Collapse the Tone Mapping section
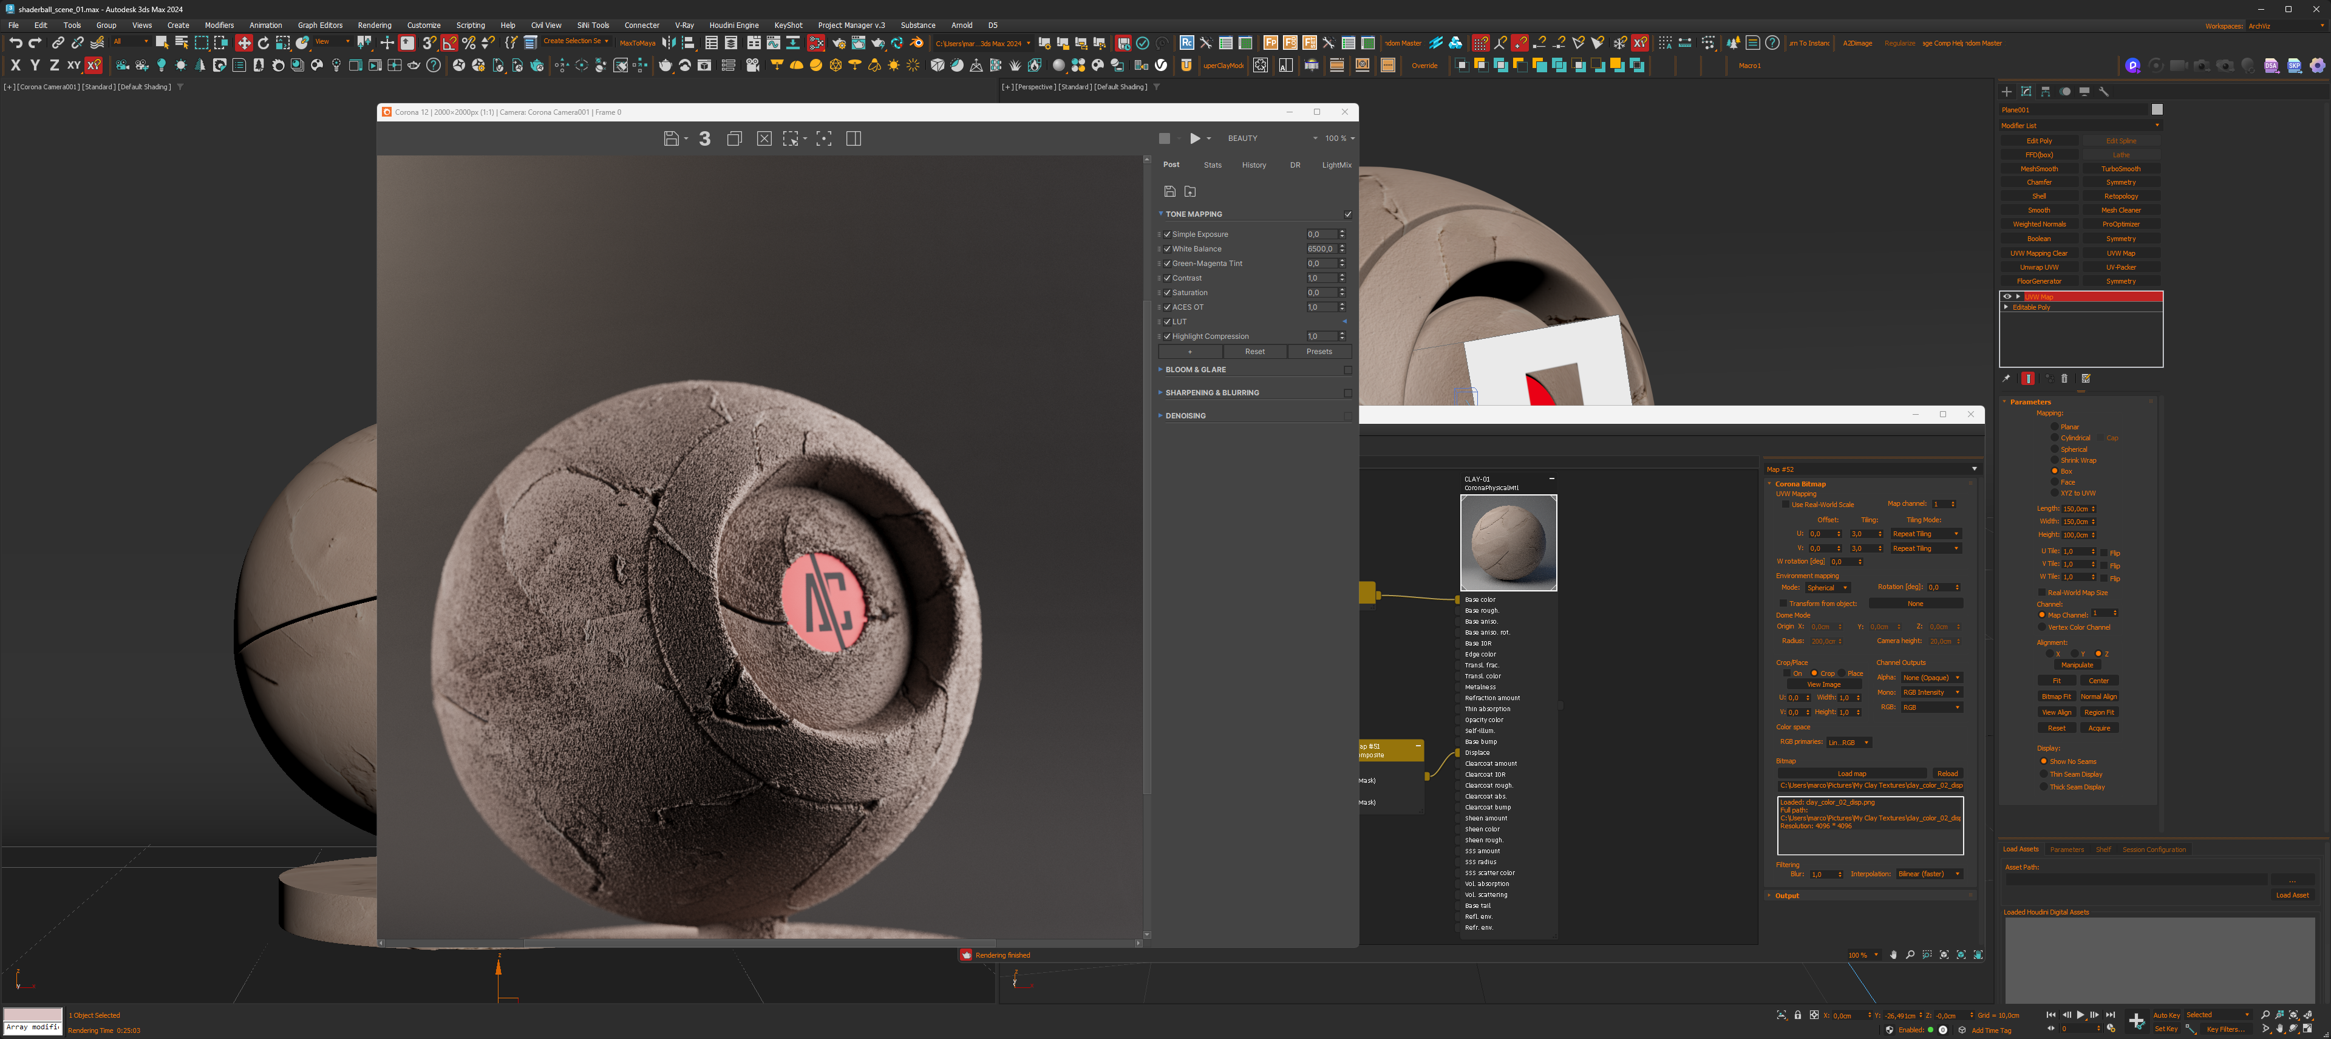The image size is (2331, 1039). tap(1160, 214)
